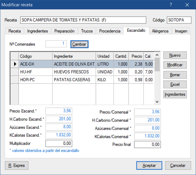Click the Multiplicador input field
This screenshot has width=196, height=175.
click(59, 143)
